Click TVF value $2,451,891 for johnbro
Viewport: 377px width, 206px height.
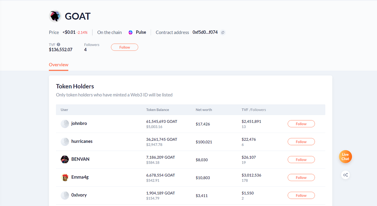[x=252, y=121]
